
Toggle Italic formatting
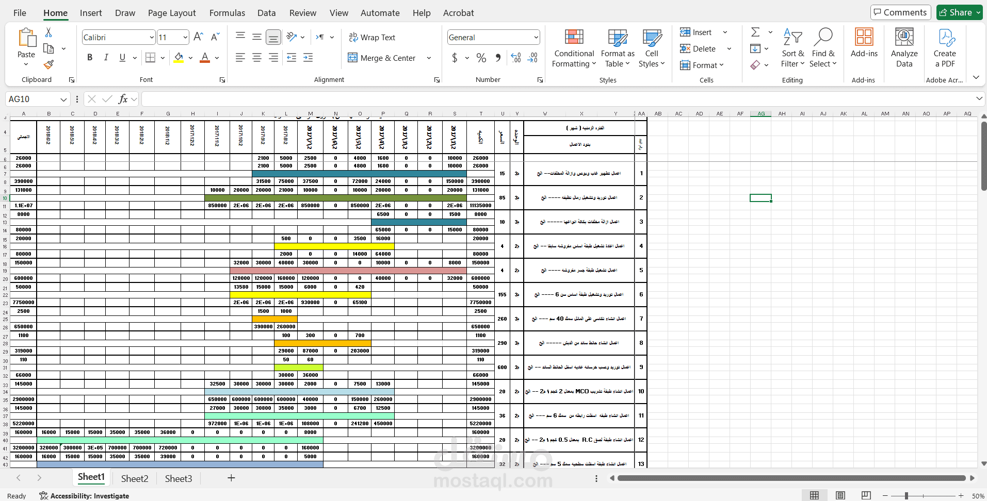pyautogui.click(x=106, y=58)
